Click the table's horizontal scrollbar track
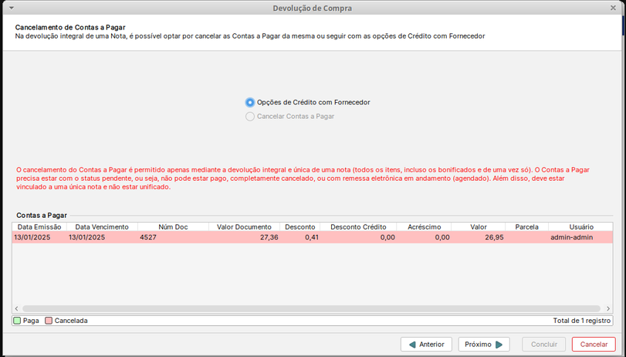 tap(309, 308)
